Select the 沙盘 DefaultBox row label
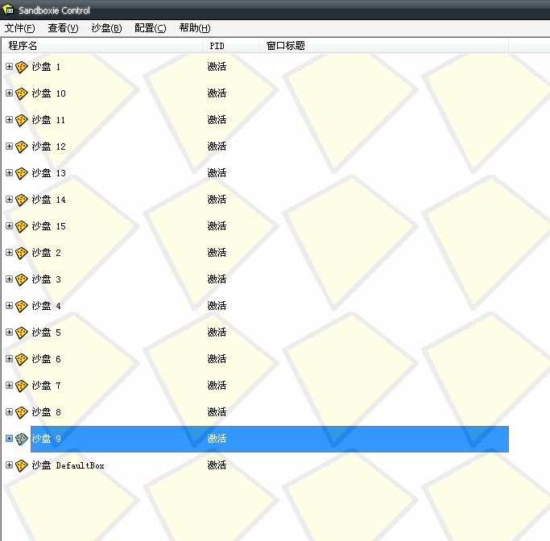 tap(68, 465)
